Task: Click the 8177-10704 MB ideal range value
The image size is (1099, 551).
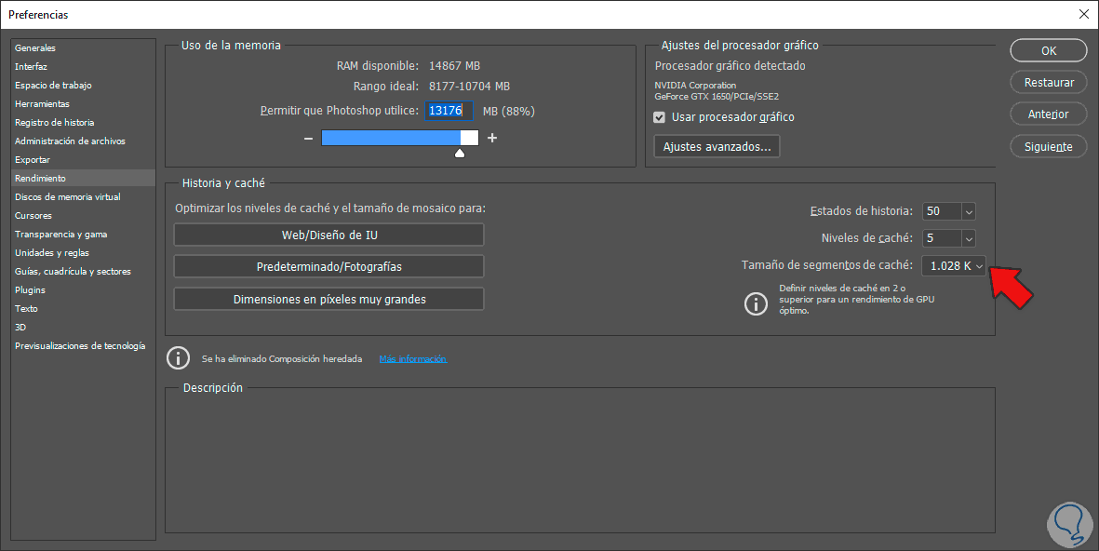Action: tap(469, 87)
